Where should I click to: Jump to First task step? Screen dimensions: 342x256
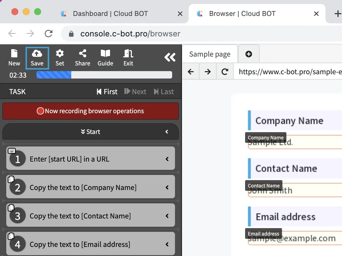pyautogui.click(x=107, y=92)
